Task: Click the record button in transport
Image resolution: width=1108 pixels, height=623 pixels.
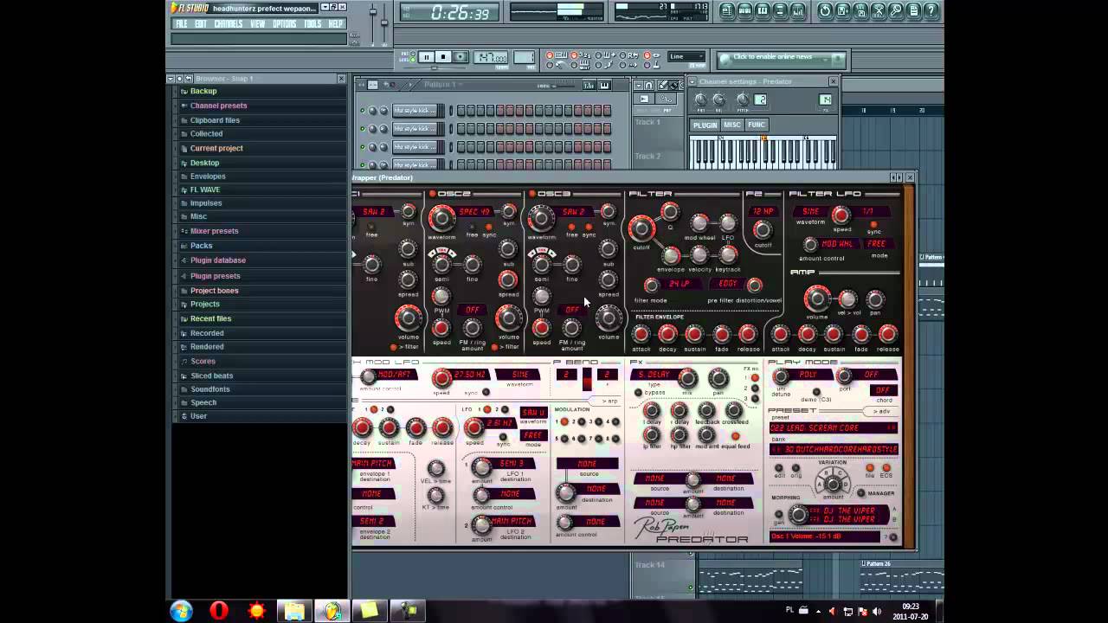Action: pyautogui.click(x=461, y=57)
